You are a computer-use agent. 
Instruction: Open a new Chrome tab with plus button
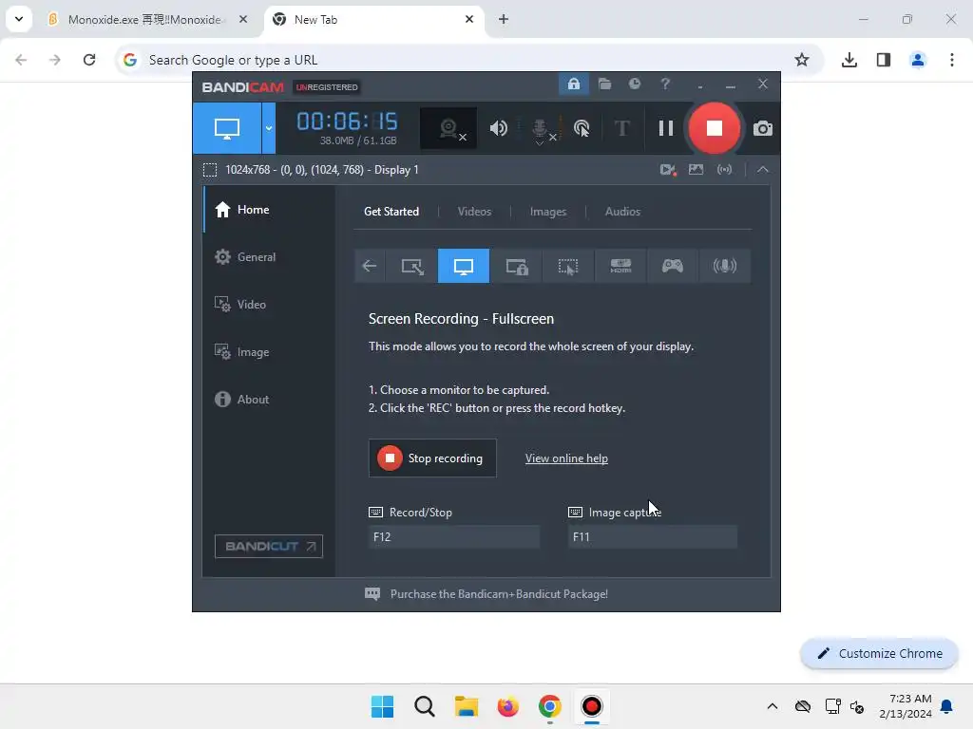(x=504, y=20)
